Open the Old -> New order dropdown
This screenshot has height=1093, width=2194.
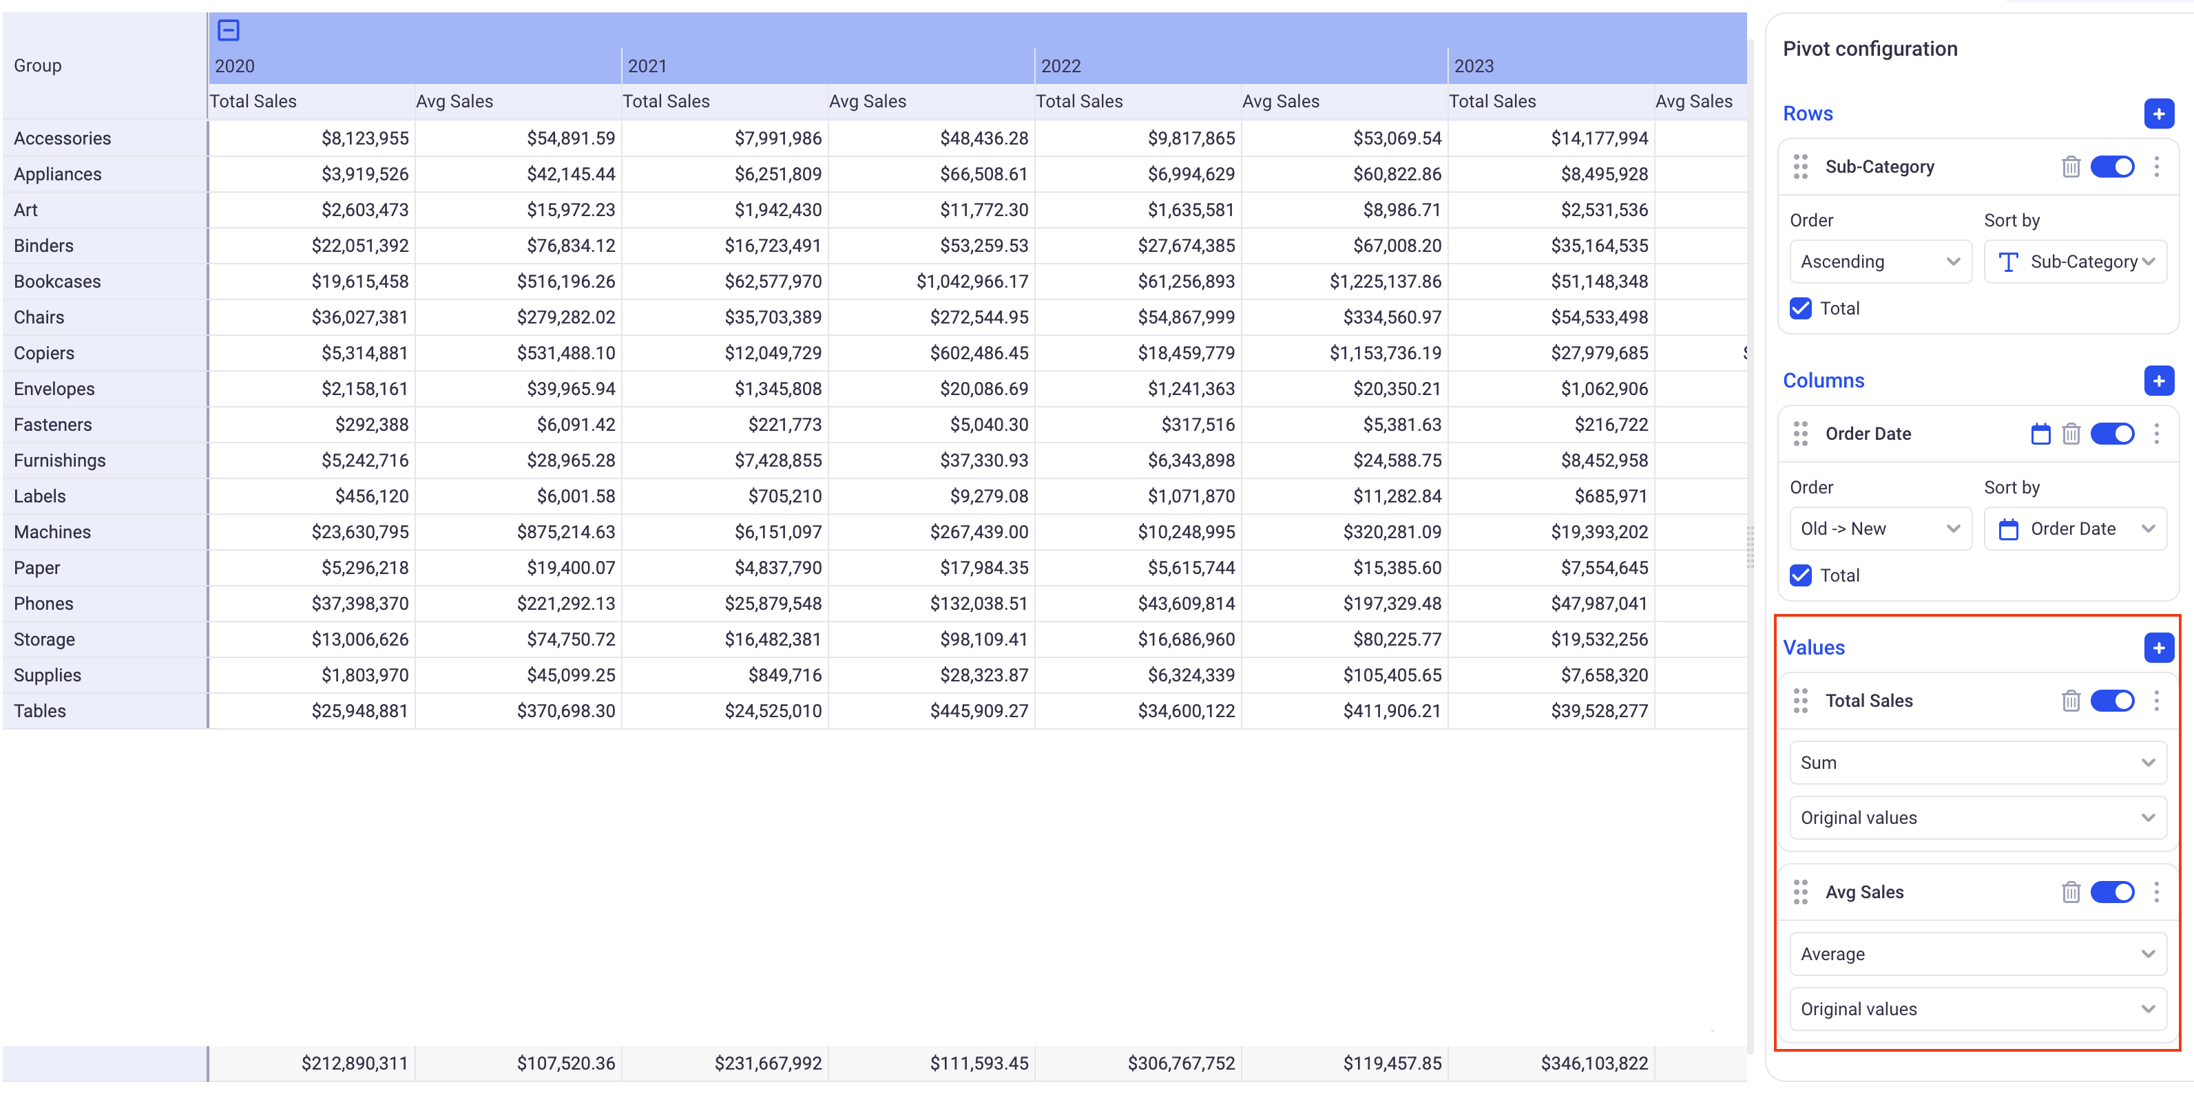[1880, 529]
